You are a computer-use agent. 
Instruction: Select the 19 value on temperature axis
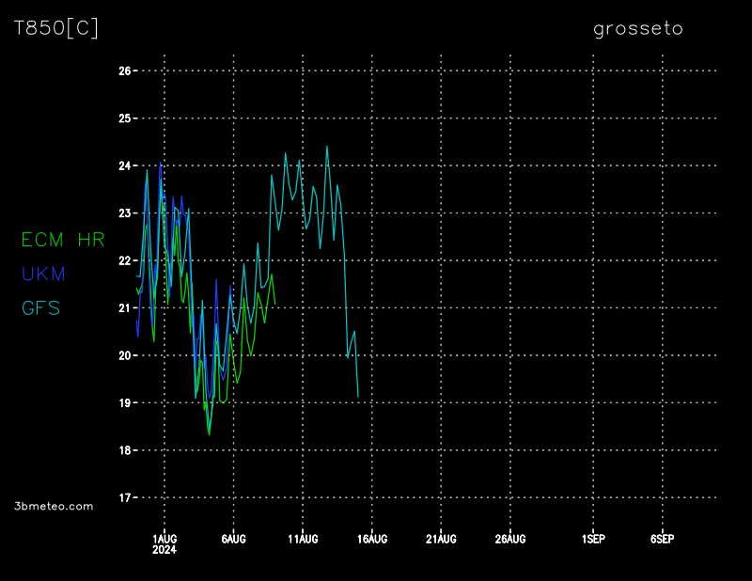click(x=124, y=402)
